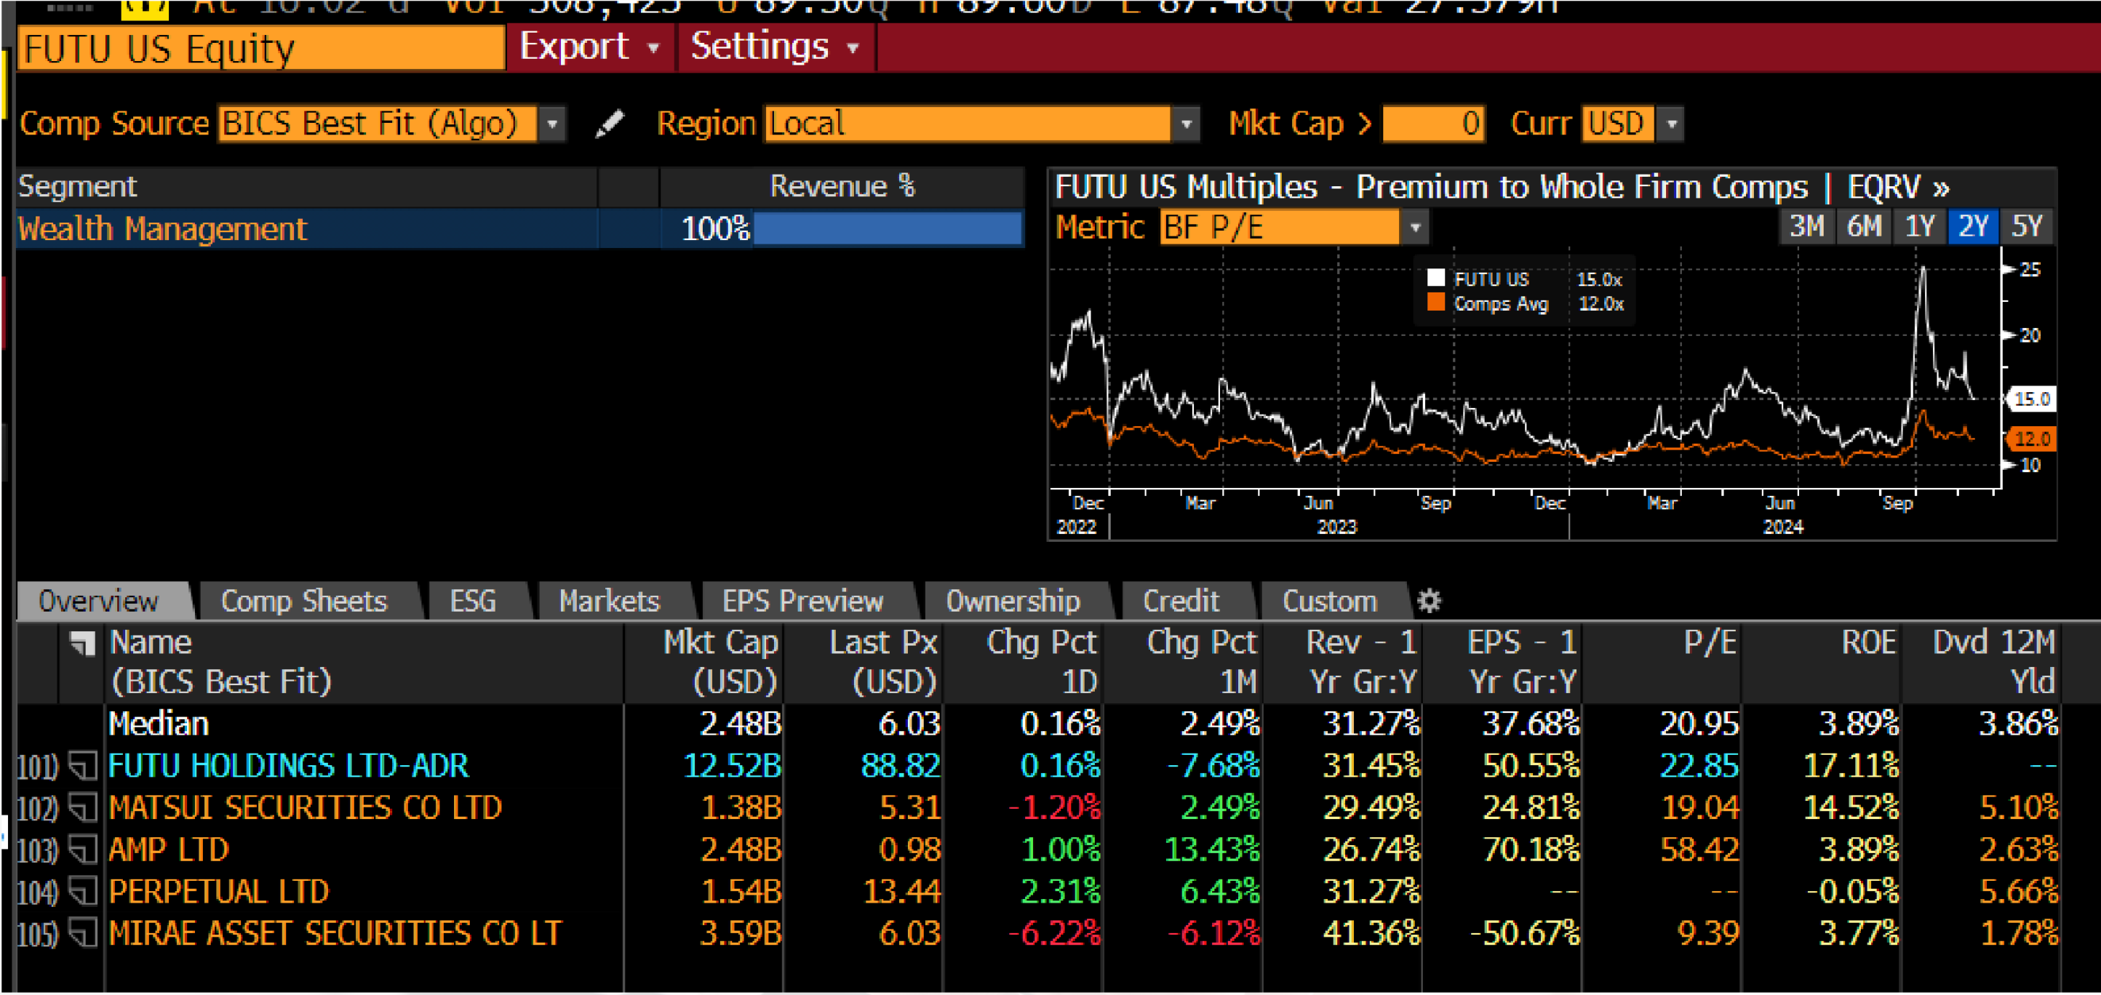This screenshot has width=2101, height=995.
Task: Select the 3M chart range
Action: [1806, 227]
